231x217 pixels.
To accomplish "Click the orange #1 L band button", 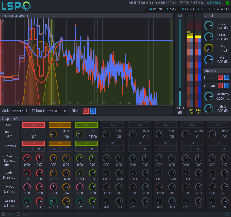I will click(x=60, y=125).
